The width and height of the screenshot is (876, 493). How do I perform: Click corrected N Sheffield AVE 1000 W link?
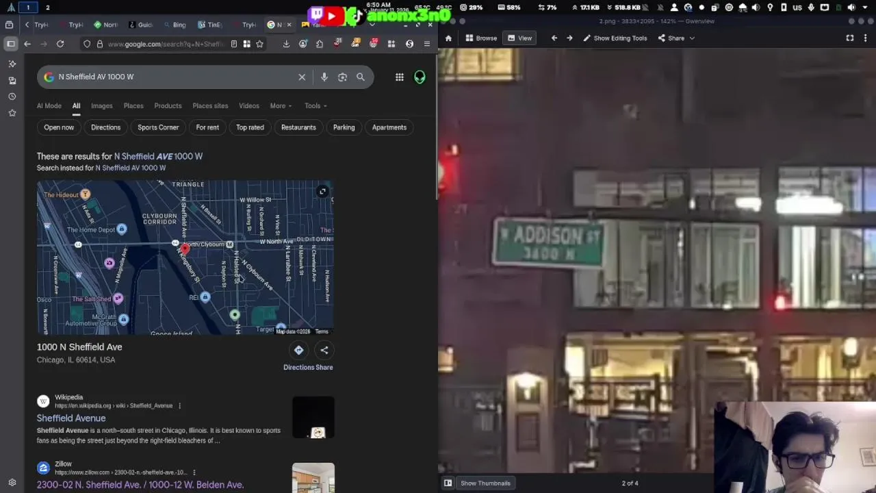point(158,156)
